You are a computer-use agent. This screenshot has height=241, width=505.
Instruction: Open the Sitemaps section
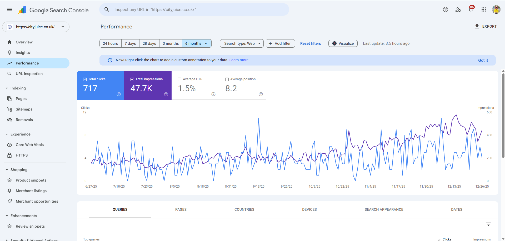point(24,109)
